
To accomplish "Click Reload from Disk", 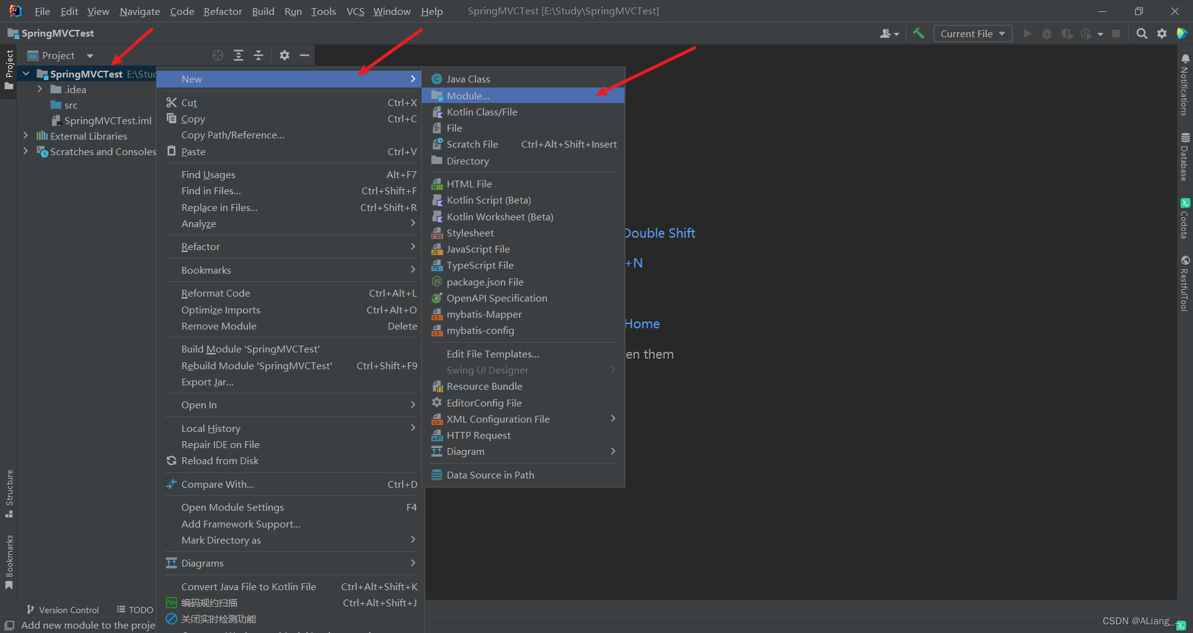I will pos(291,460).
